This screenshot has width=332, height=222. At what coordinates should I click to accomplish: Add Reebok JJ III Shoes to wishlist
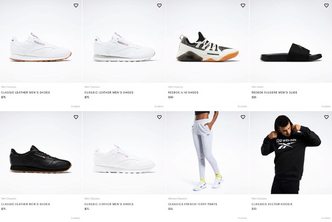click(243, 5)
